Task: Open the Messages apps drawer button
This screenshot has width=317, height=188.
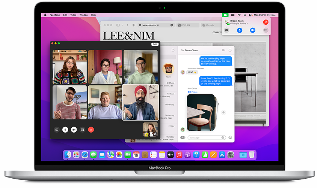Action: [x=183, y=137]
